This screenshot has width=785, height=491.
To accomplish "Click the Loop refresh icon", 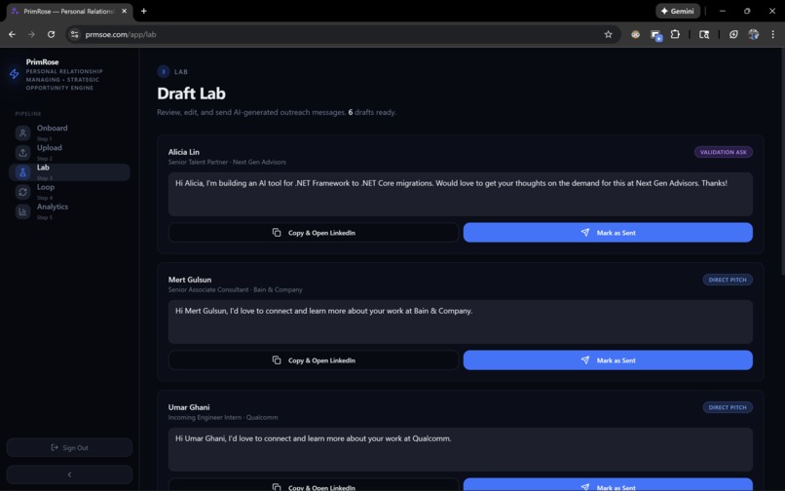I will click(22, 192).
